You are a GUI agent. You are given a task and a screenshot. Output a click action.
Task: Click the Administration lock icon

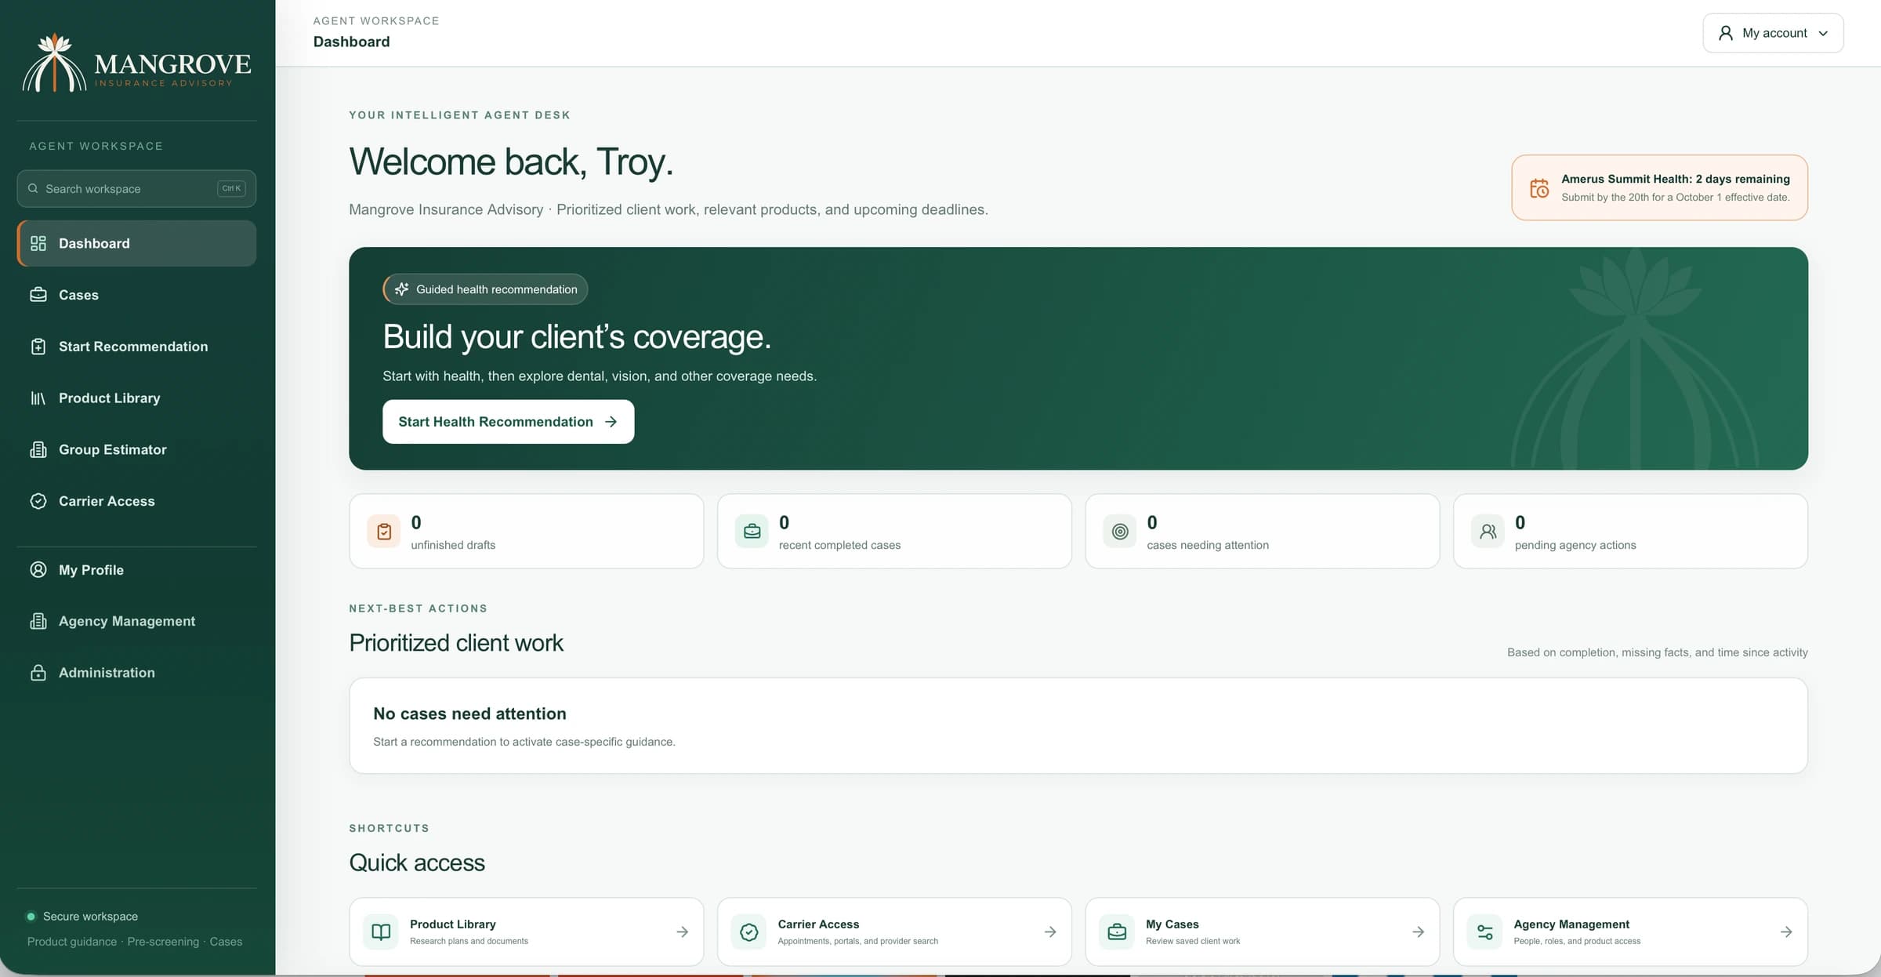tap(38, 673)
